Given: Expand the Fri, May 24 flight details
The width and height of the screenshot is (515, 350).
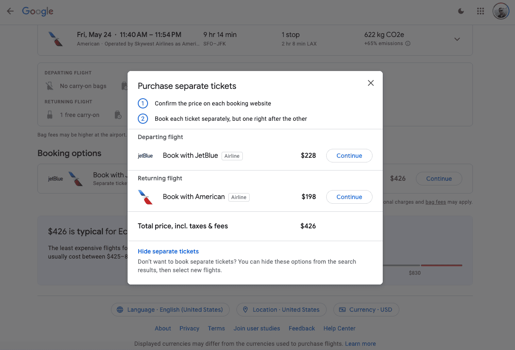Looking at the screenshot, I should [457, 39].
